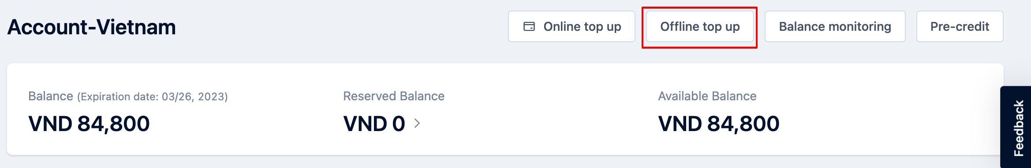Click the VND 84,800 amount under Balance

pos(89,124)
